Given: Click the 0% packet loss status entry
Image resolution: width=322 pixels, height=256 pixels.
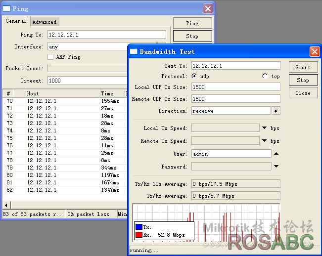Looking at the screenshot, I should (x=92, y=214).
